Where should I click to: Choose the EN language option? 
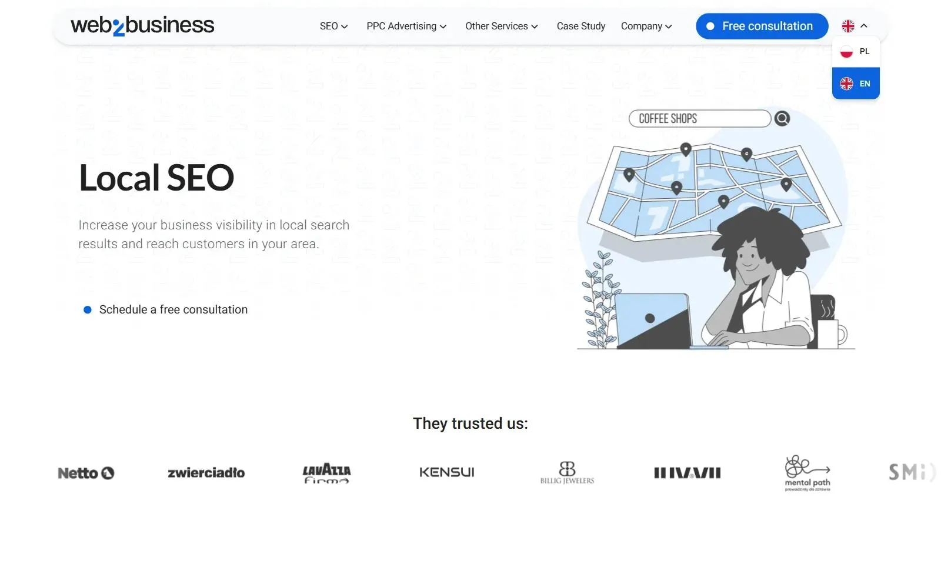pos(856,84)
